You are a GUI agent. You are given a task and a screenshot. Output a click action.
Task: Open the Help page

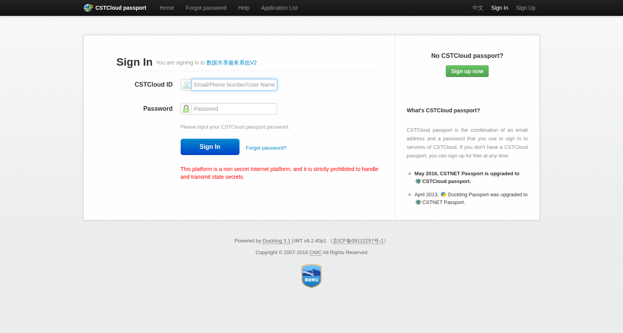pos(244,8)
